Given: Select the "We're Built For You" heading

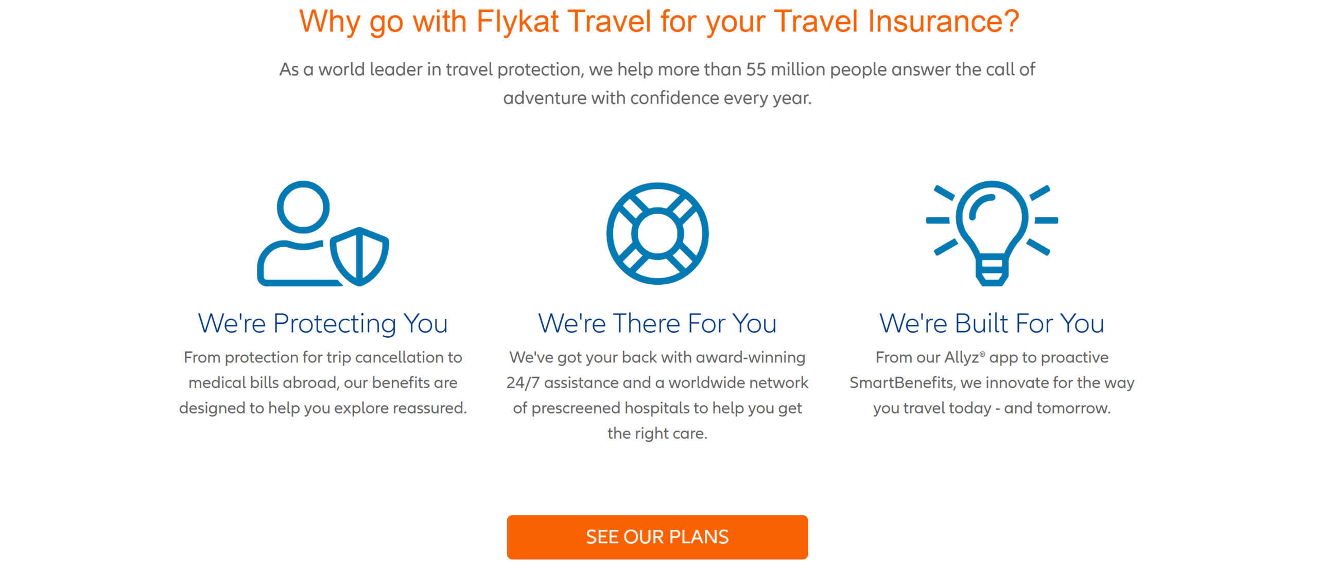Looking at the screenshot, I should 992,323.
